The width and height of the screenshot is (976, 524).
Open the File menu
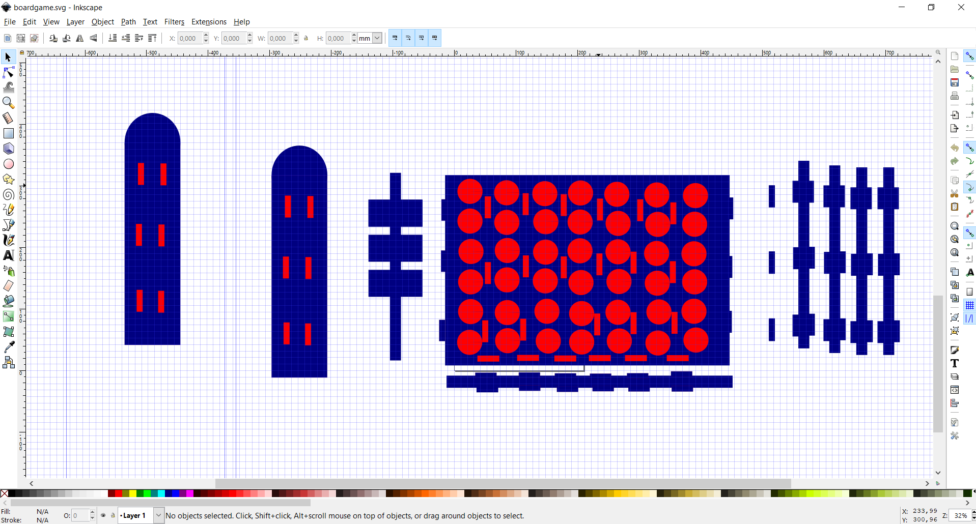point(10,22)
